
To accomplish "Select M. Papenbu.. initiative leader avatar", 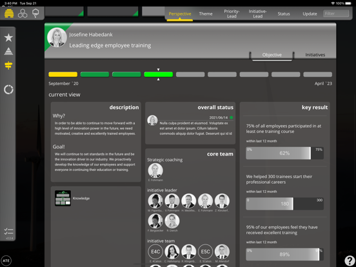I will 155,201.
